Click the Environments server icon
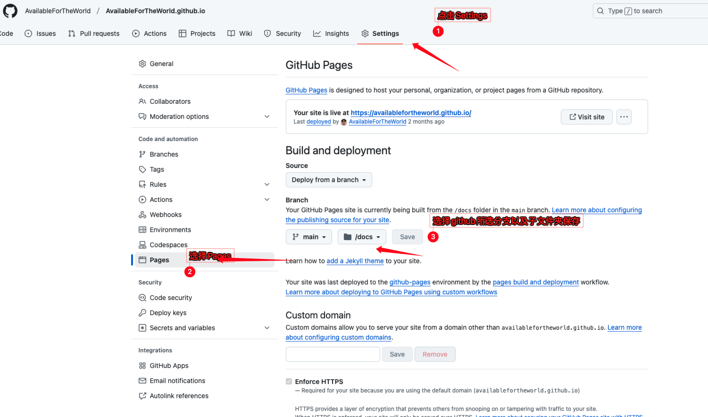This screenshot has height=417, width=708. [x=142, y=230]
